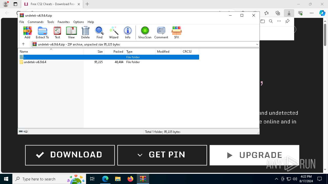Viewport: 328px width, 184px height.
Task: Open Edge Favorites star icon
Action: 266,13
